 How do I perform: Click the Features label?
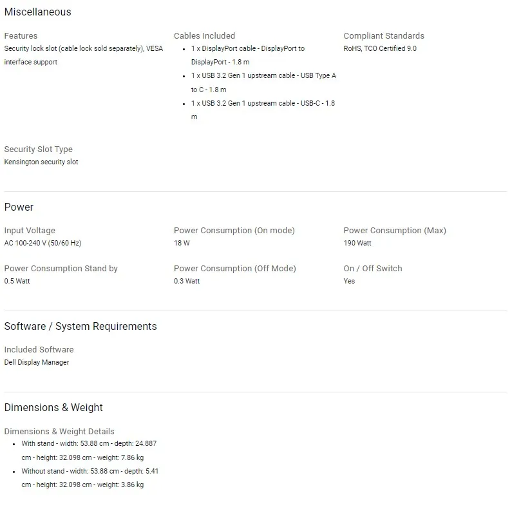[x=21, y=36]
